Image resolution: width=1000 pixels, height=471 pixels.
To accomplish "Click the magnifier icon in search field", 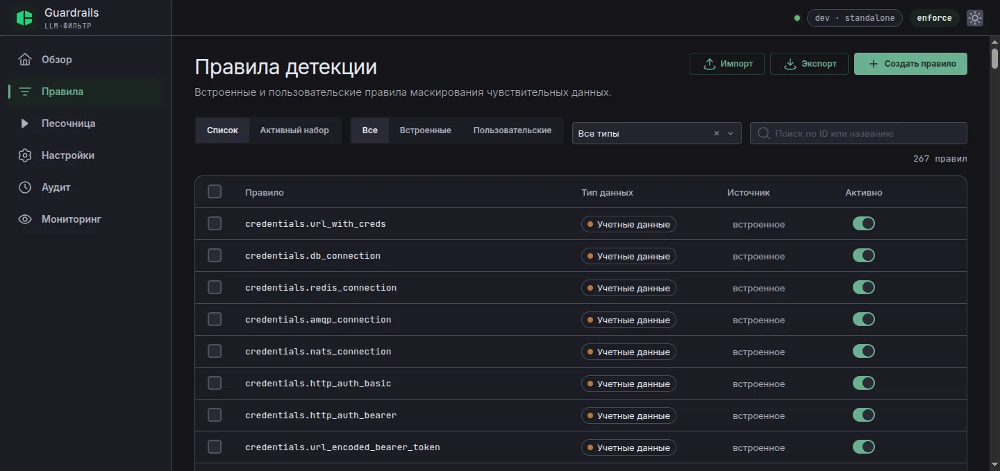I will [764, 133].
